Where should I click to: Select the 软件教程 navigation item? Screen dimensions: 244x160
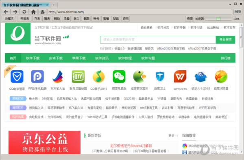(125, 58)
